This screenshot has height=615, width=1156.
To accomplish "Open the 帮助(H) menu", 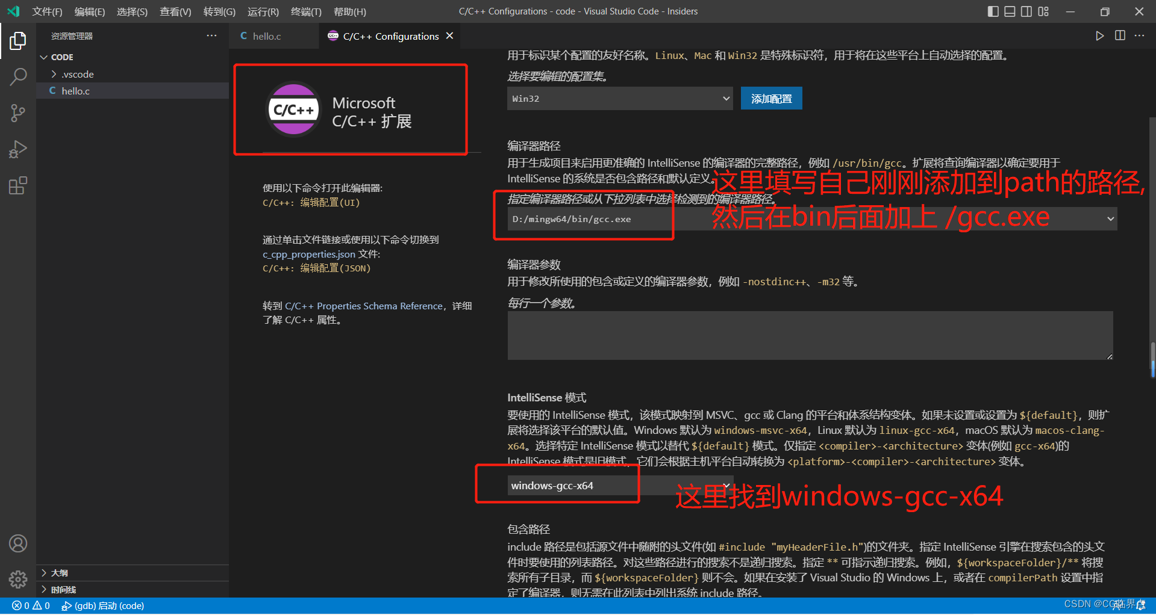I will coord(350,11).
